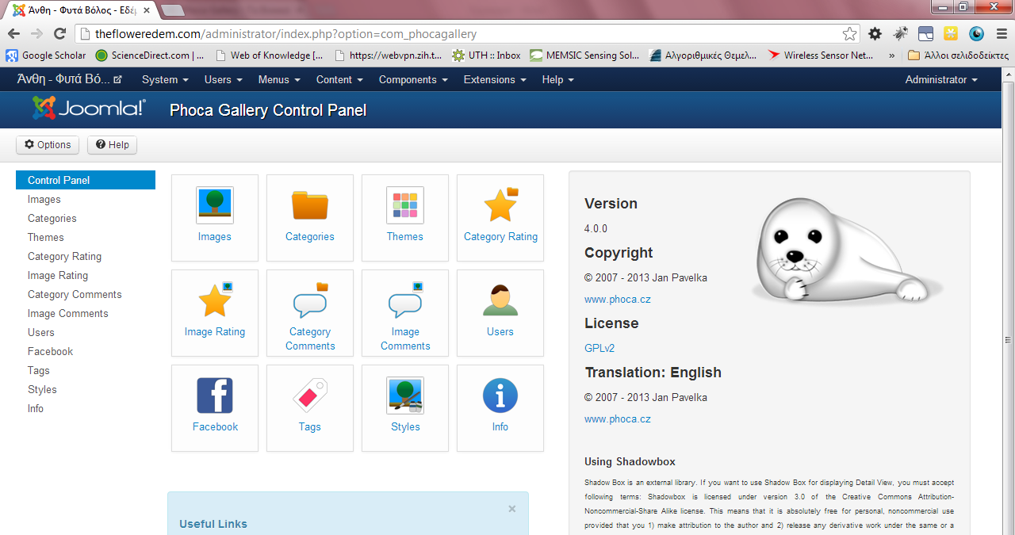Open the Άλλοι σελιδοδείκτες bookmarks folder

(958, 55)
